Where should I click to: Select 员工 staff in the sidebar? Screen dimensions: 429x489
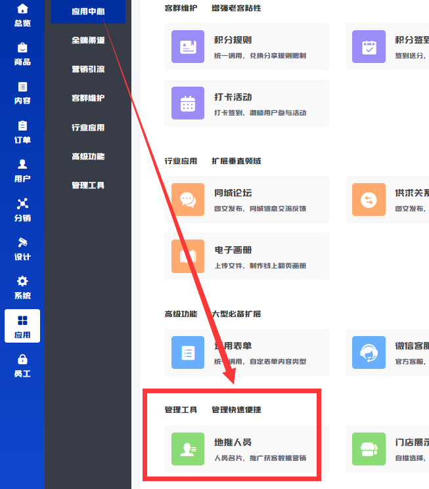point(22,365)
